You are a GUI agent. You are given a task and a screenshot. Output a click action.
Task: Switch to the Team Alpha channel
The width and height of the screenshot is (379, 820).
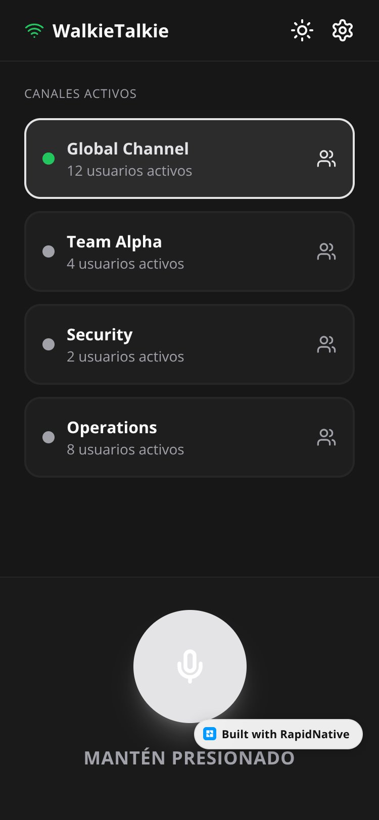pos(189,251)
